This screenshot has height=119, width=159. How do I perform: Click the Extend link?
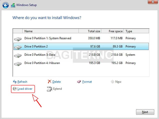coord(57,89)
